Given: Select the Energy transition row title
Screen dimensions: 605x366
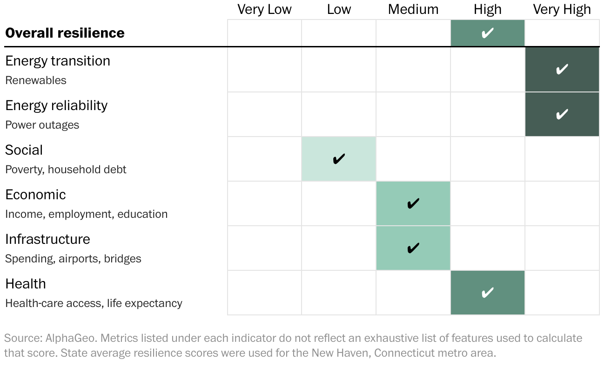Looking at the screenshot, I should [58, 61].
